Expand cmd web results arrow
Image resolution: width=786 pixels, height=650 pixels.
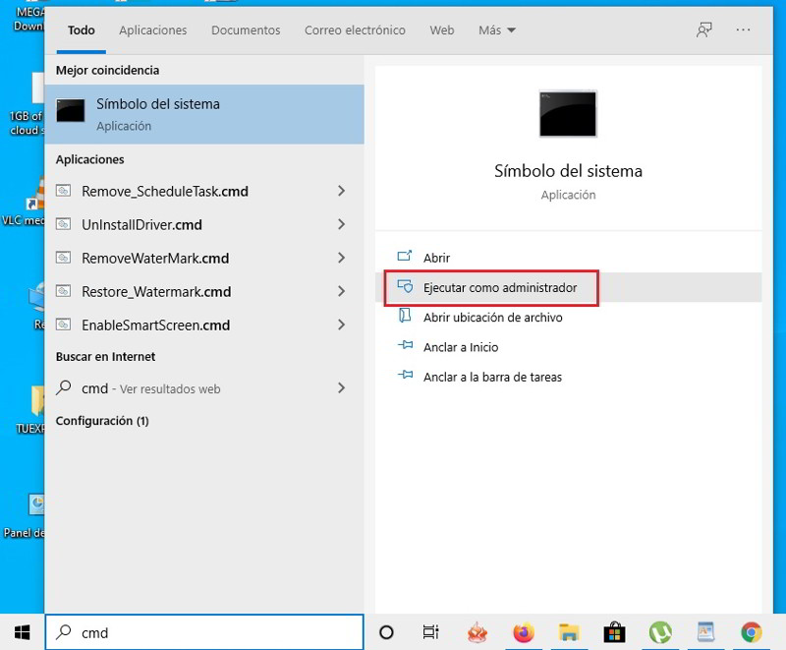(341, 388)
